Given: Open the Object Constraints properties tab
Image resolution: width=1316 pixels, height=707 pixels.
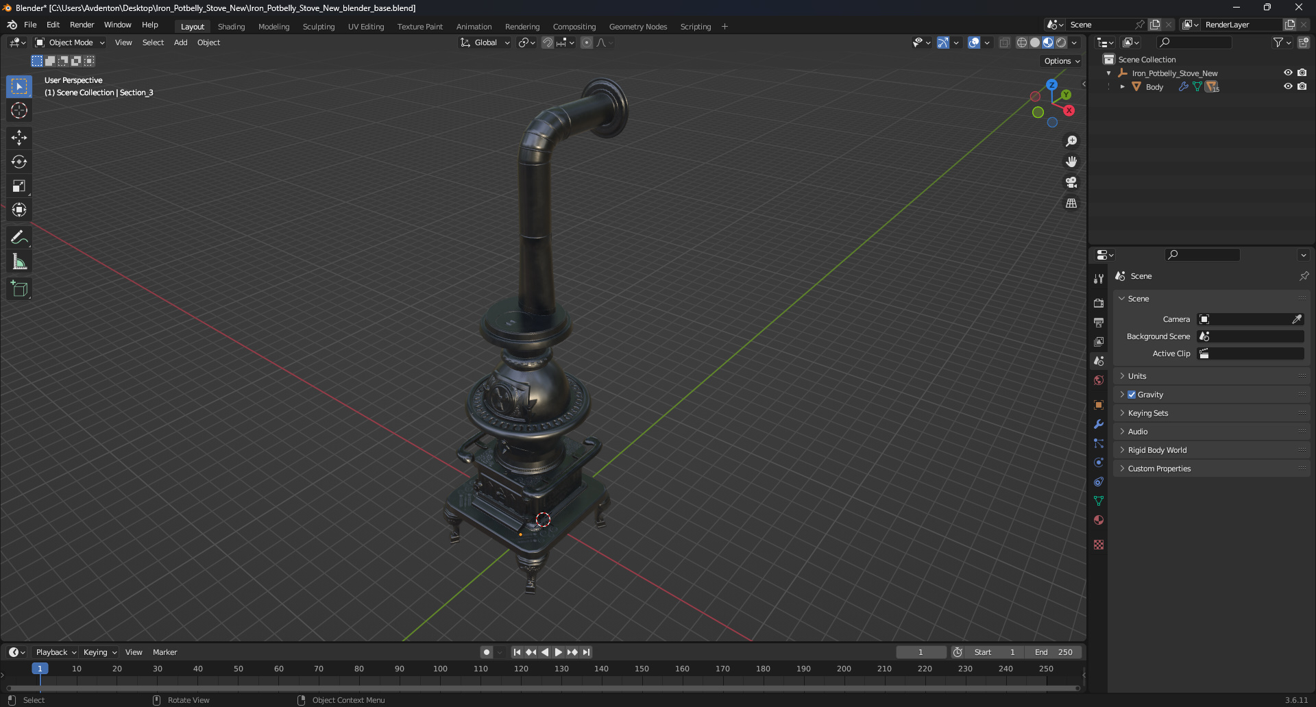Looking at the screenshot, I should [1099, 482].
